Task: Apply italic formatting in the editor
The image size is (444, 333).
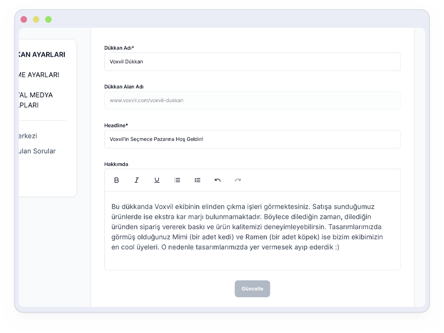Action: tap(137, 180)
